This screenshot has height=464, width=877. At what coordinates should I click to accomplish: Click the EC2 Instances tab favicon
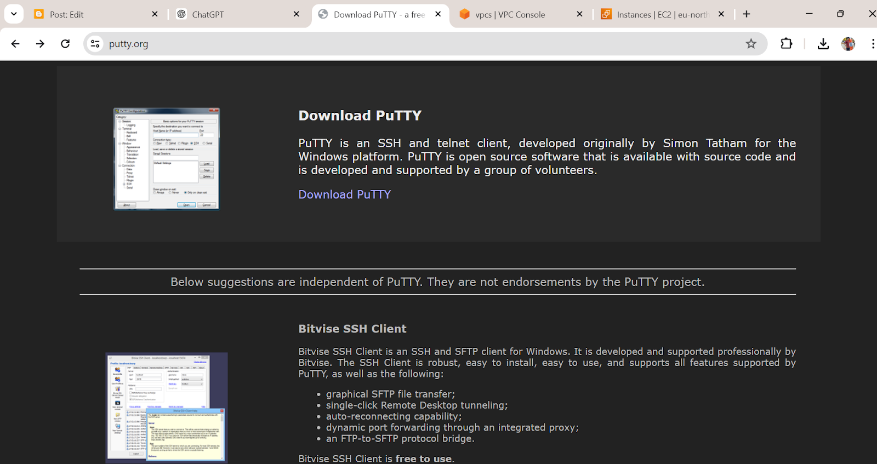[606, 14]
